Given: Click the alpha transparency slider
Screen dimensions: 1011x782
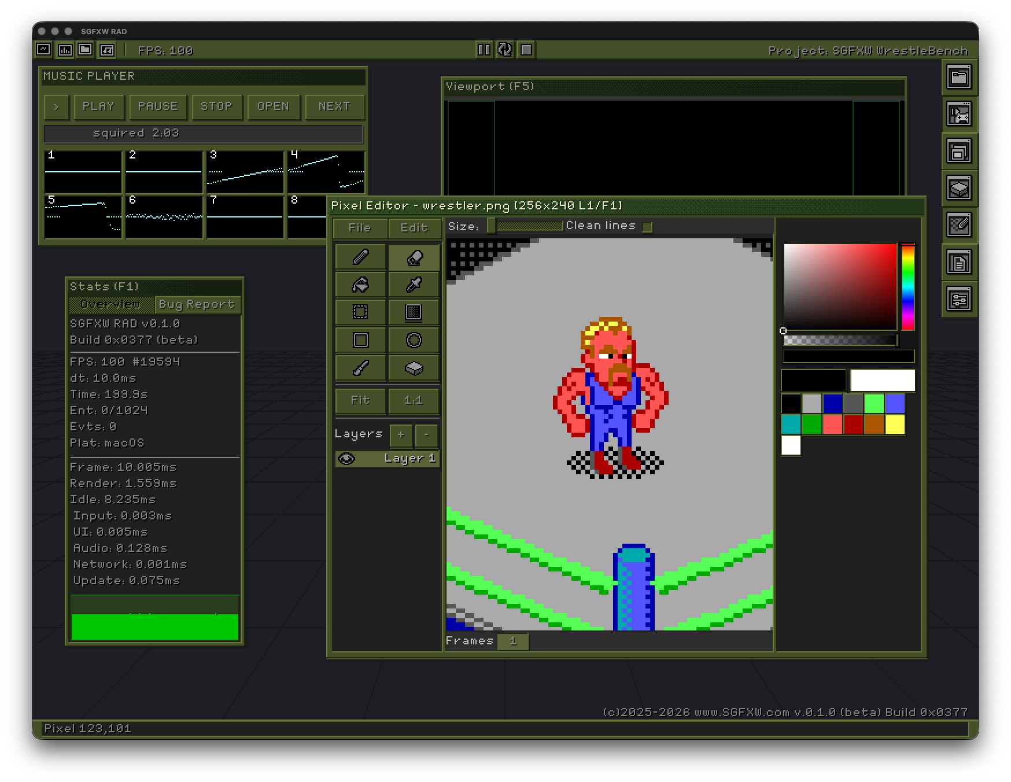Looking at the screenshot, I should [x=840, y=340].
